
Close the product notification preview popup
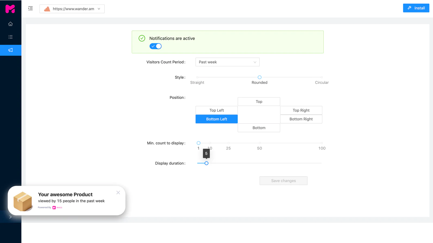point(118,193)
